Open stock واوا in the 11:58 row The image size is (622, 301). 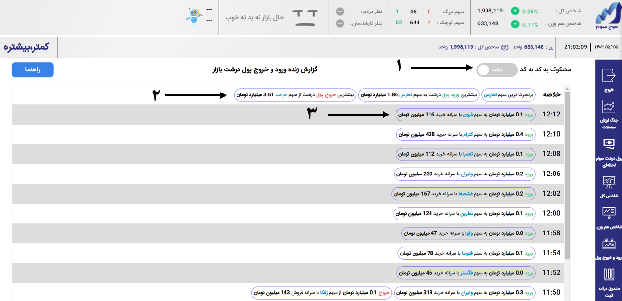pos(469,233)
